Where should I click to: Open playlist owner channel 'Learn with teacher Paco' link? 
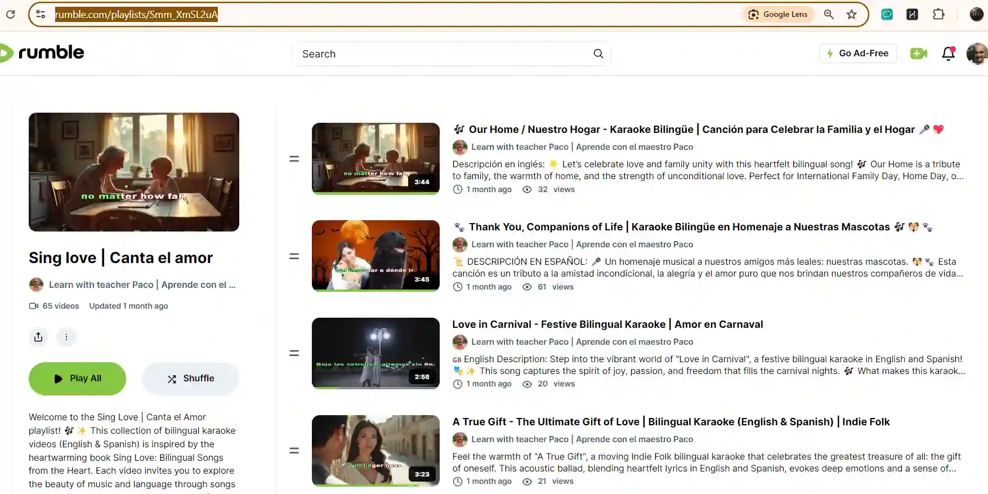click(142, 284)
